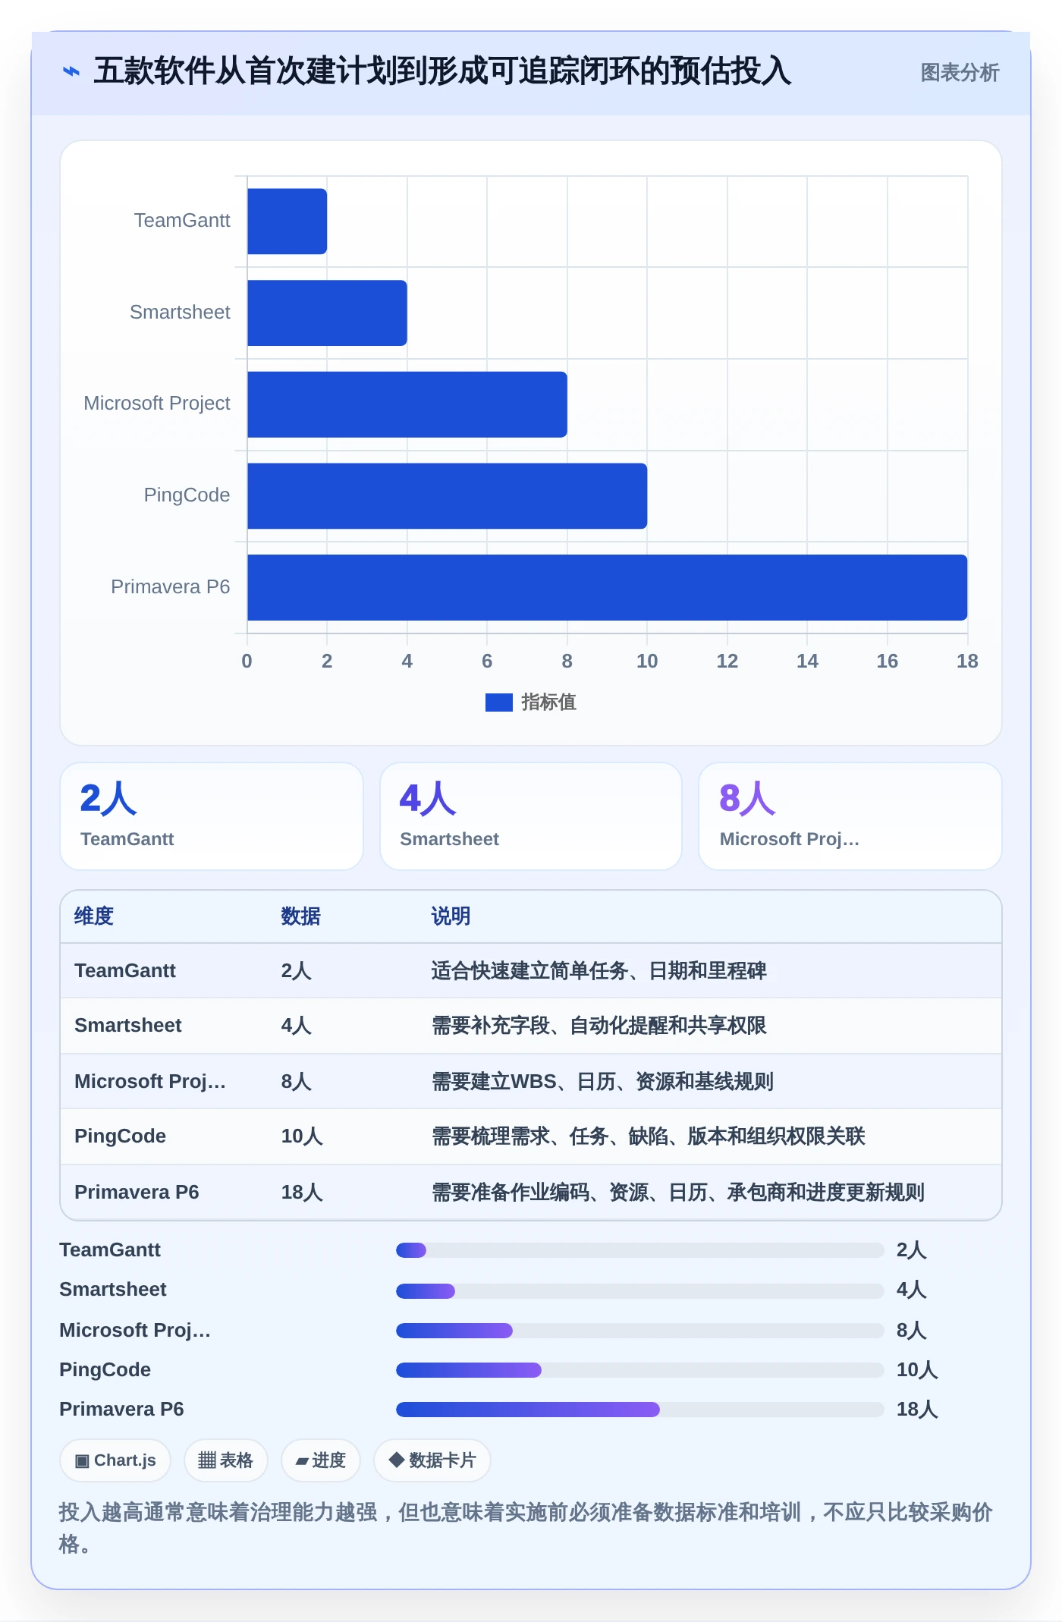1062x1622 pixels.
Task: Click the 图表分析 label in header
Action: tap(960, 73)
